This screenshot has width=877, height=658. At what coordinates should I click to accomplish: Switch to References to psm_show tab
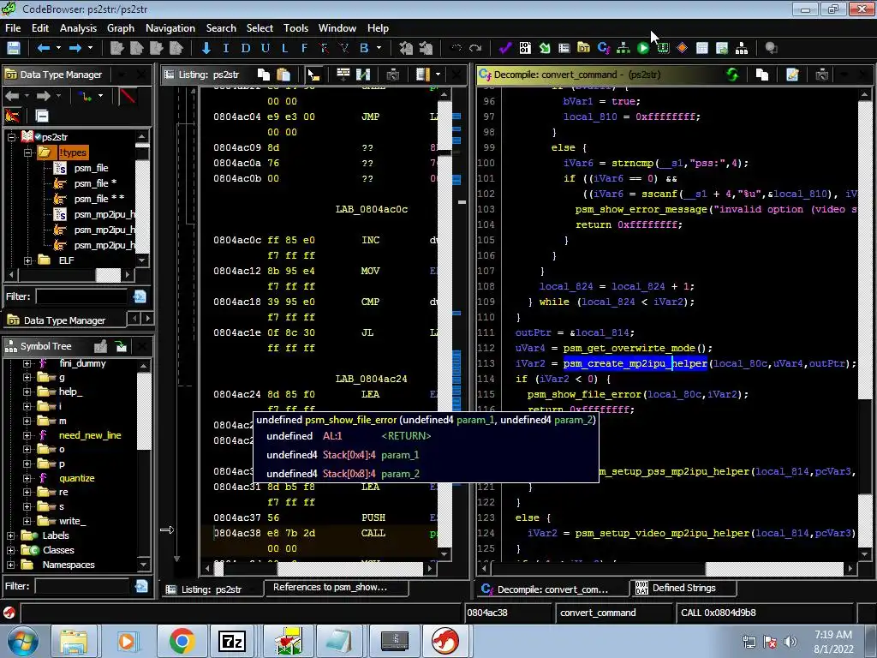tap(336, 588)
